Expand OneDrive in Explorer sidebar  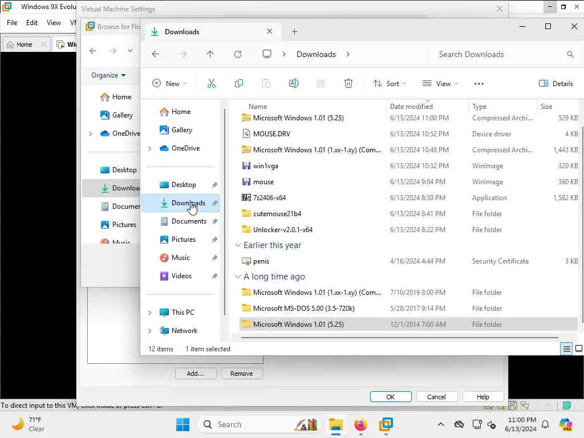[150, 149]
